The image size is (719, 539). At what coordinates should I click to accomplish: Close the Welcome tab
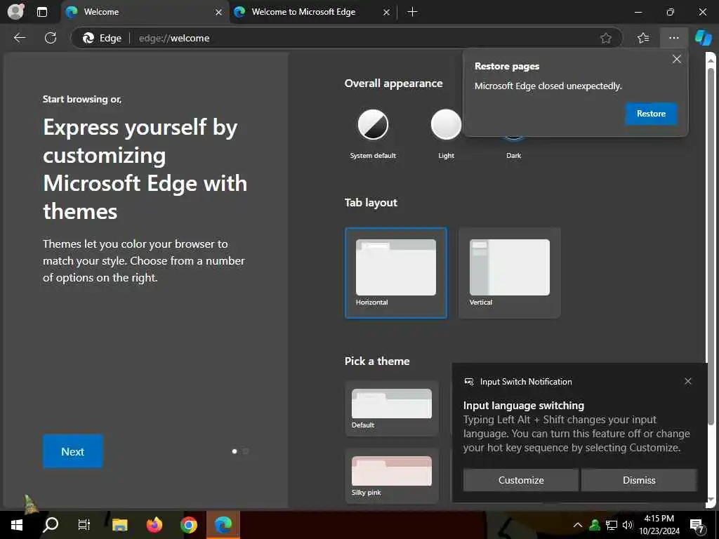tap(219, 13)
